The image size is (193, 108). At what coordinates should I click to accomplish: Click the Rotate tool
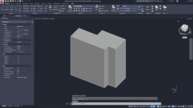pyautogui.click(x=33, y=6)
